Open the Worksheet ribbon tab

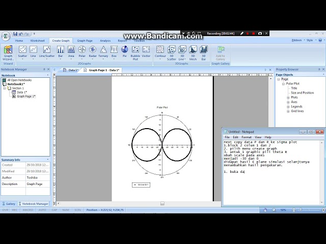click(37, 41)
